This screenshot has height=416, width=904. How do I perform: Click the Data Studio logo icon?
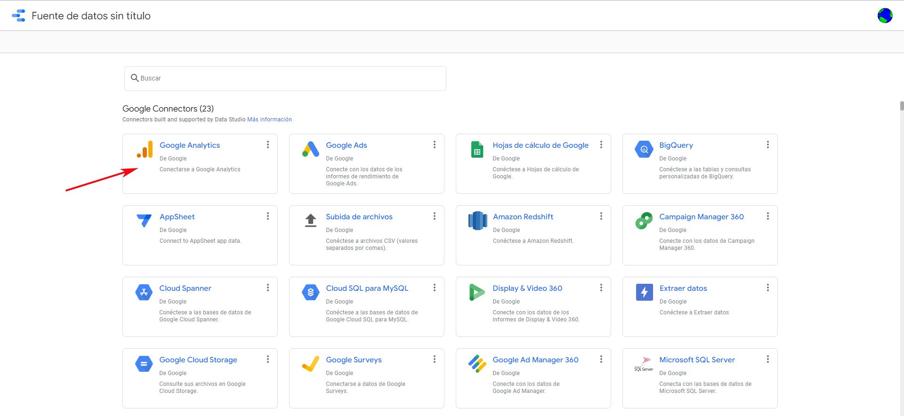(x=18, y=16)
